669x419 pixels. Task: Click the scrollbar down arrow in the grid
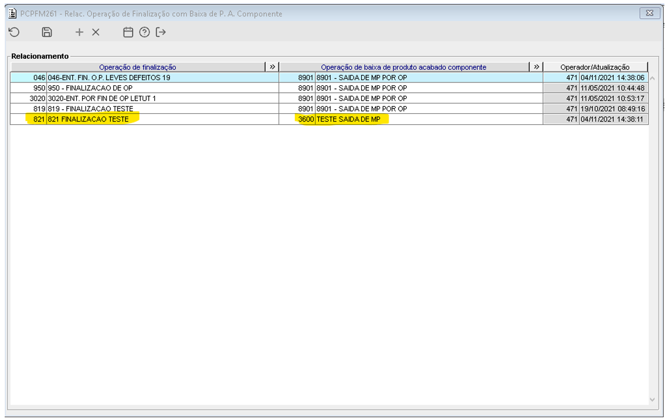coord(652,400)
